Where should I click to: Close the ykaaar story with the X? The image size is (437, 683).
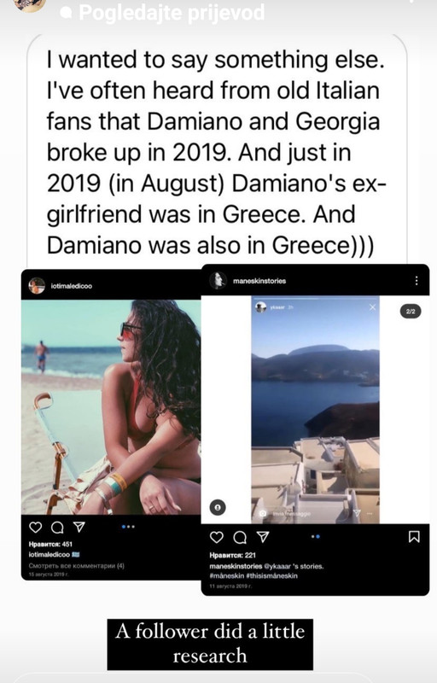pyautogui.click(x=373, y=307)
